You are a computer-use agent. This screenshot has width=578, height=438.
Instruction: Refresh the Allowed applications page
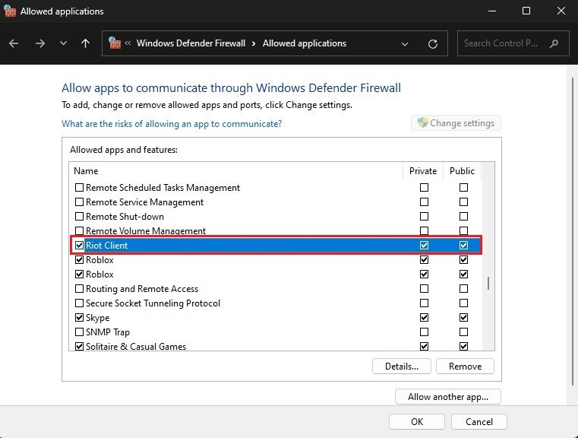433,43
